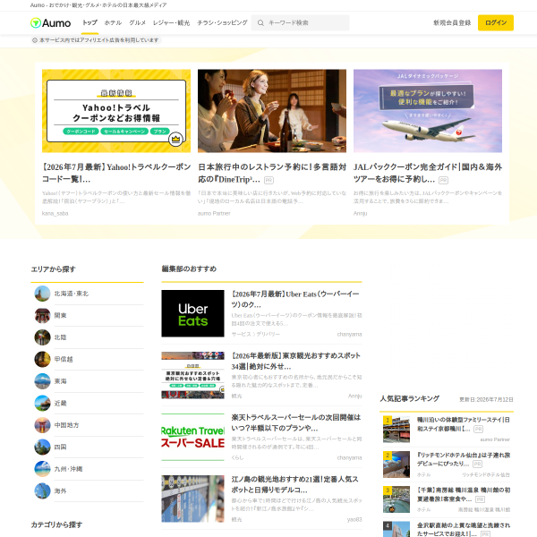Viewport: 537px width, 537px height.
Task: Select the 北海道・東北 area icon
Action: click(42, 294)
